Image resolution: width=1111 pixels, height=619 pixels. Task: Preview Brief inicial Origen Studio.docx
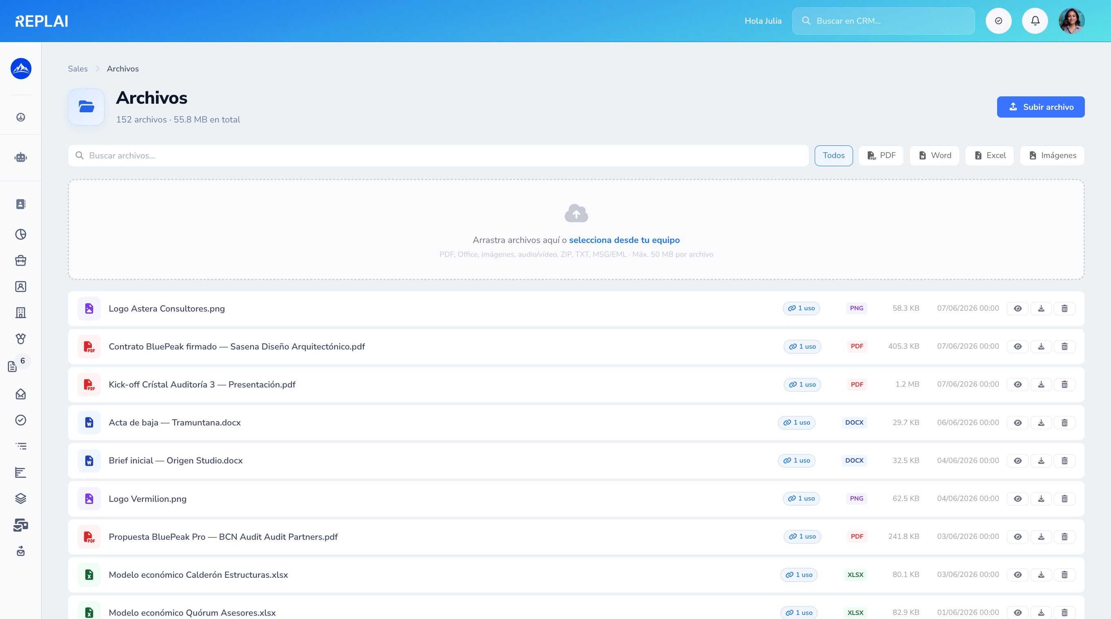coord(1018,461)
